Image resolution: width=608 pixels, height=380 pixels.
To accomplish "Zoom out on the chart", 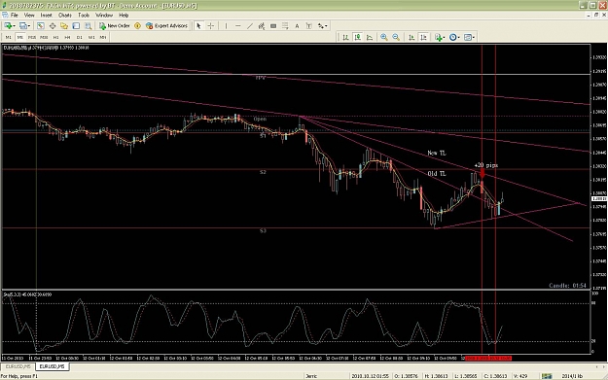I will (396, 37).
